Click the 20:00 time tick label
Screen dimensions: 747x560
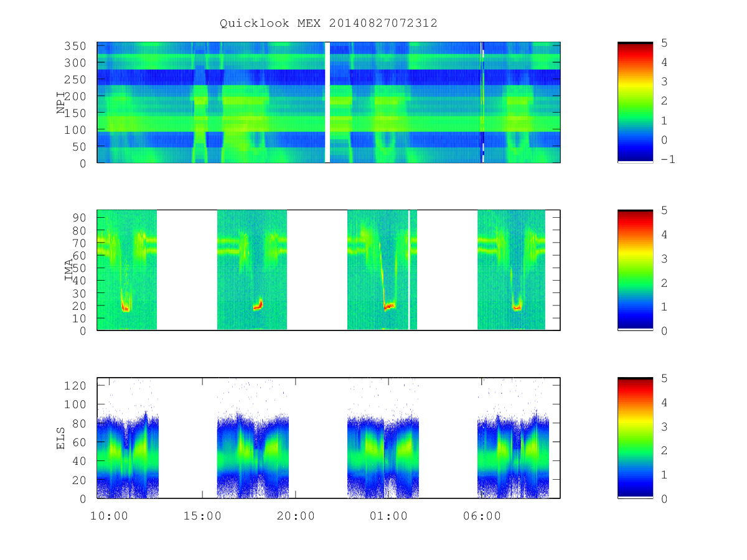[x=296, y=516]
